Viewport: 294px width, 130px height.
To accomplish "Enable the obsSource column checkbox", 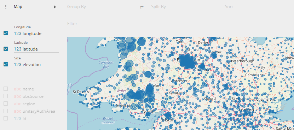I will point(6,96).
